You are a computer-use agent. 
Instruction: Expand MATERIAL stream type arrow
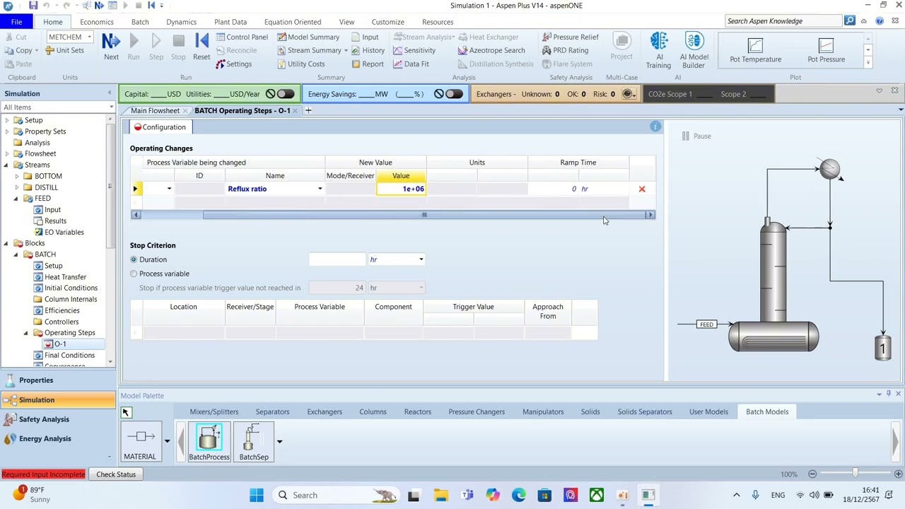(167, 441)
